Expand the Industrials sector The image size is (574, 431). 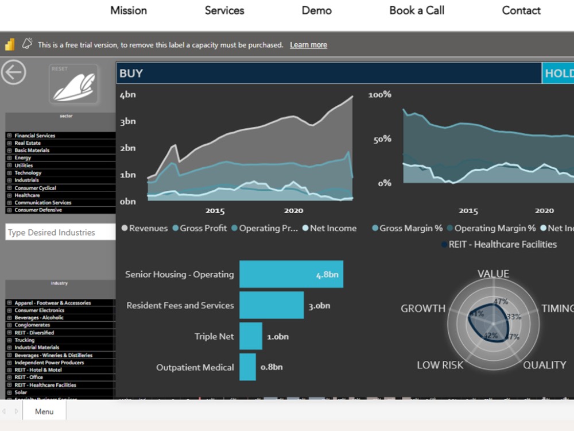click(x=10, y=180)
